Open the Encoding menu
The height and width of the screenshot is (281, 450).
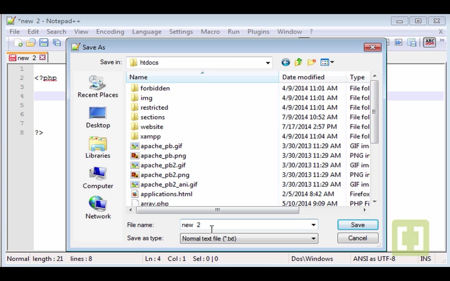point(110,32)
